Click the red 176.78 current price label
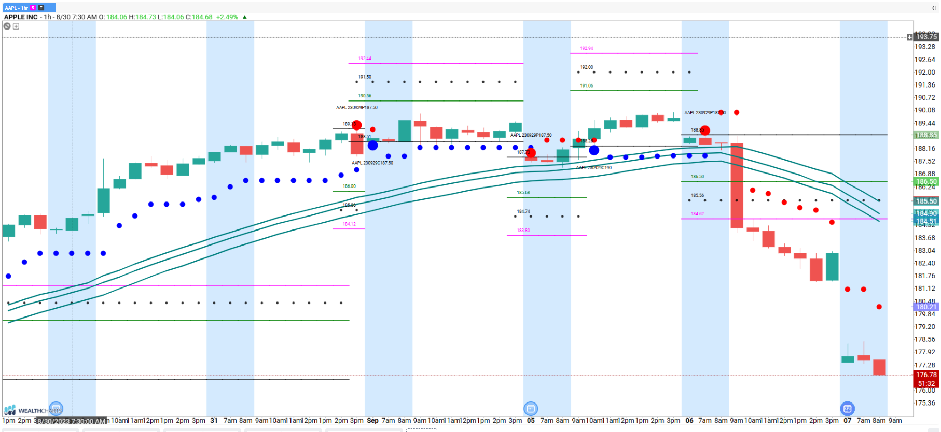Screen dimensions: 941x432 (x=926, y=375)
